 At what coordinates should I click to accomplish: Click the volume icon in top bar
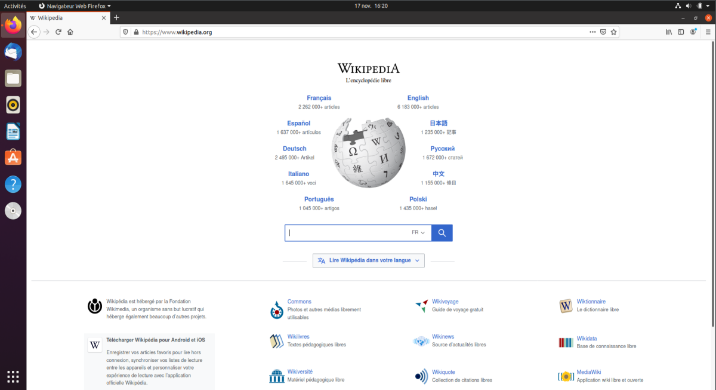[689, 5]
